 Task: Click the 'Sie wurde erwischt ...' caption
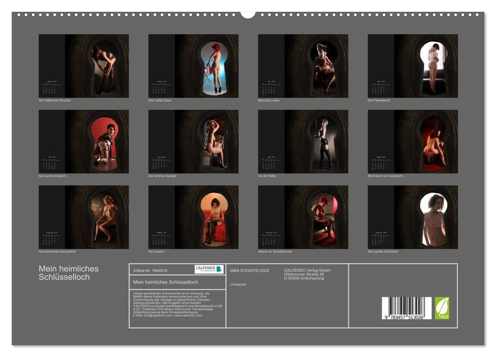point(54,175)
